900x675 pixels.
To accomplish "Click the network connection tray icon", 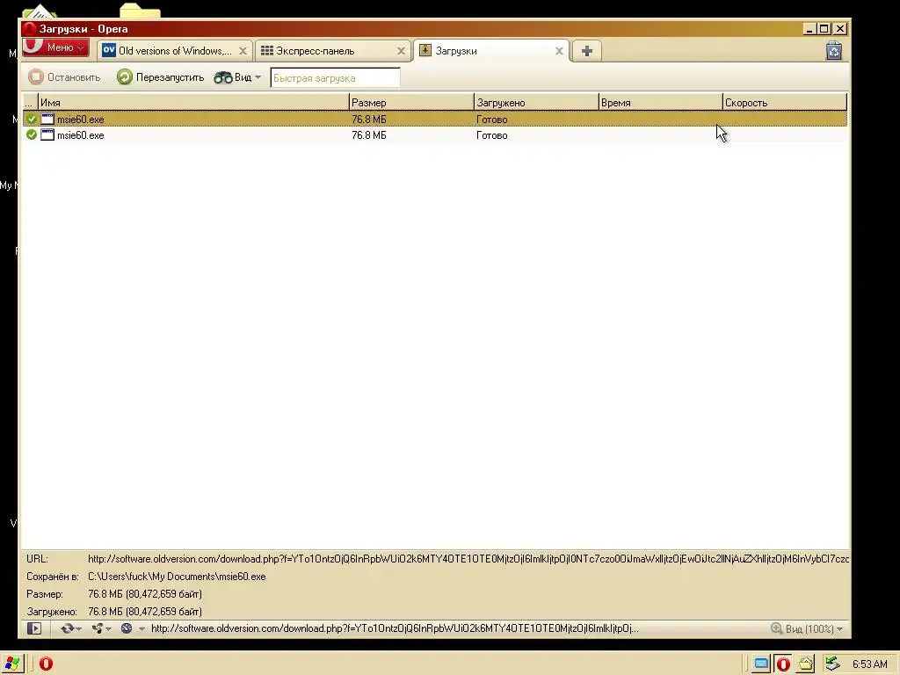I will 832,664.
